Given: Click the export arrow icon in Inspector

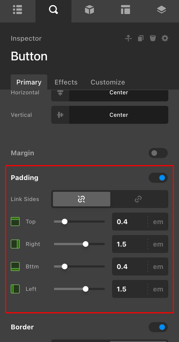Looking at the screenshot, I should point(128,38).
